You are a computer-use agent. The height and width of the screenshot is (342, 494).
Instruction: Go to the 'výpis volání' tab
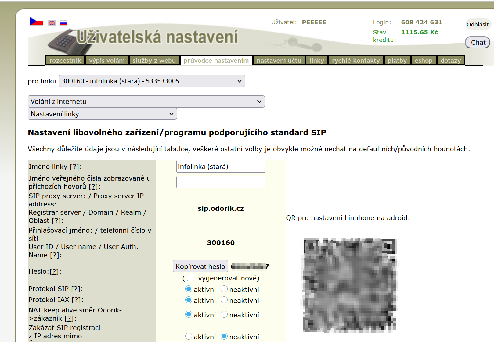107,61
